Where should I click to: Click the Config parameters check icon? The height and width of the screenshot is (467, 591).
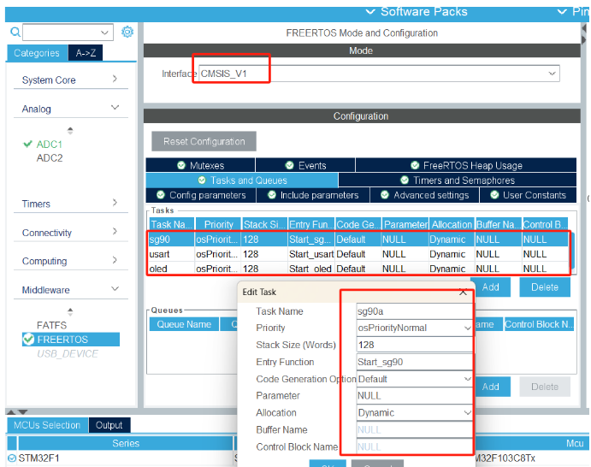(161, 195)
